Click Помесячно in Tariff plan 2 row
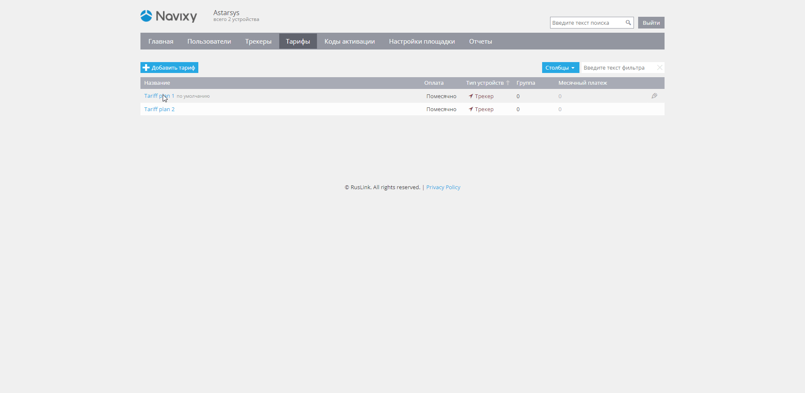Screen dimensions: 805x393 (x=441, y=109)
